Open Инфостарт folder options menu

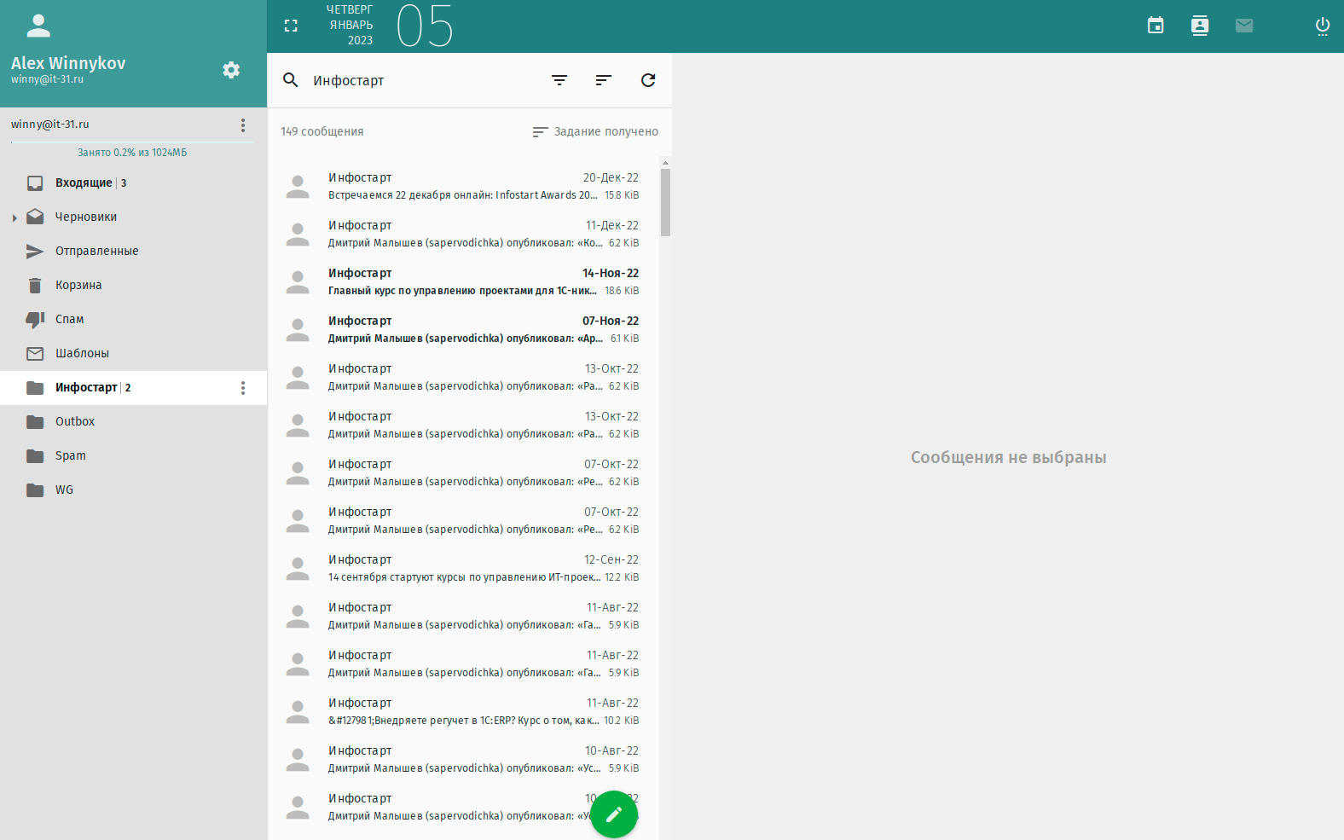(243, 388)
